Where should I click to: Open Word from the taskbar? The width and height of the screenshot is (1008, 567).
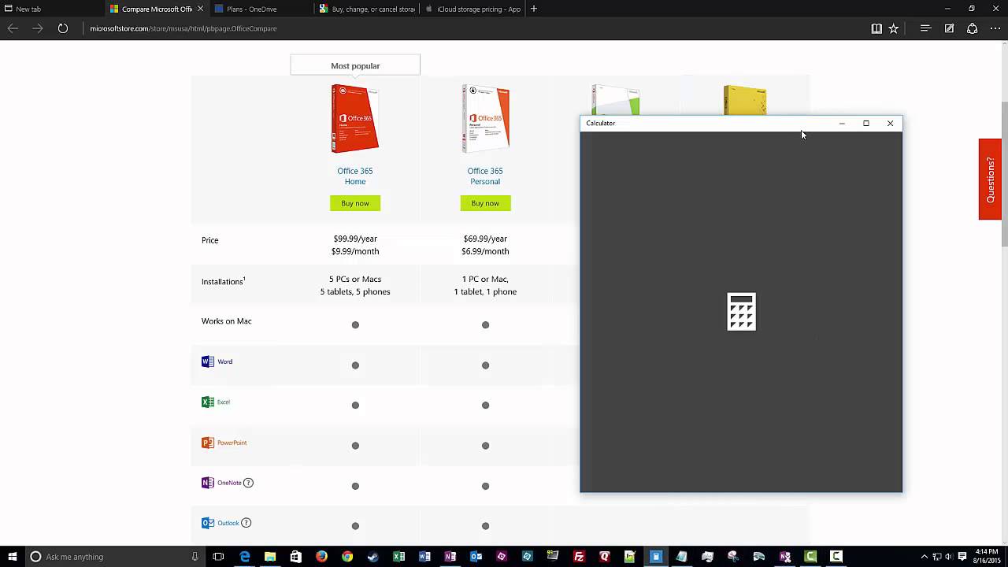424,557
